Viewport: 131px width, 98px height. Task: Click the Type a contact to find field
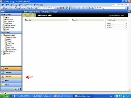(46, 8)
